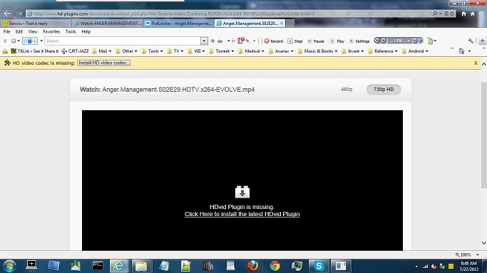Click plugin download icon in video area
This screenshot has height=273, width=487.
point(242,191)
